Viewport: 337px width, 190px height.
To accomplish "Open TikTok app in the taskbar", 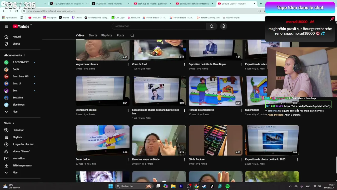I will coord(212,186).
